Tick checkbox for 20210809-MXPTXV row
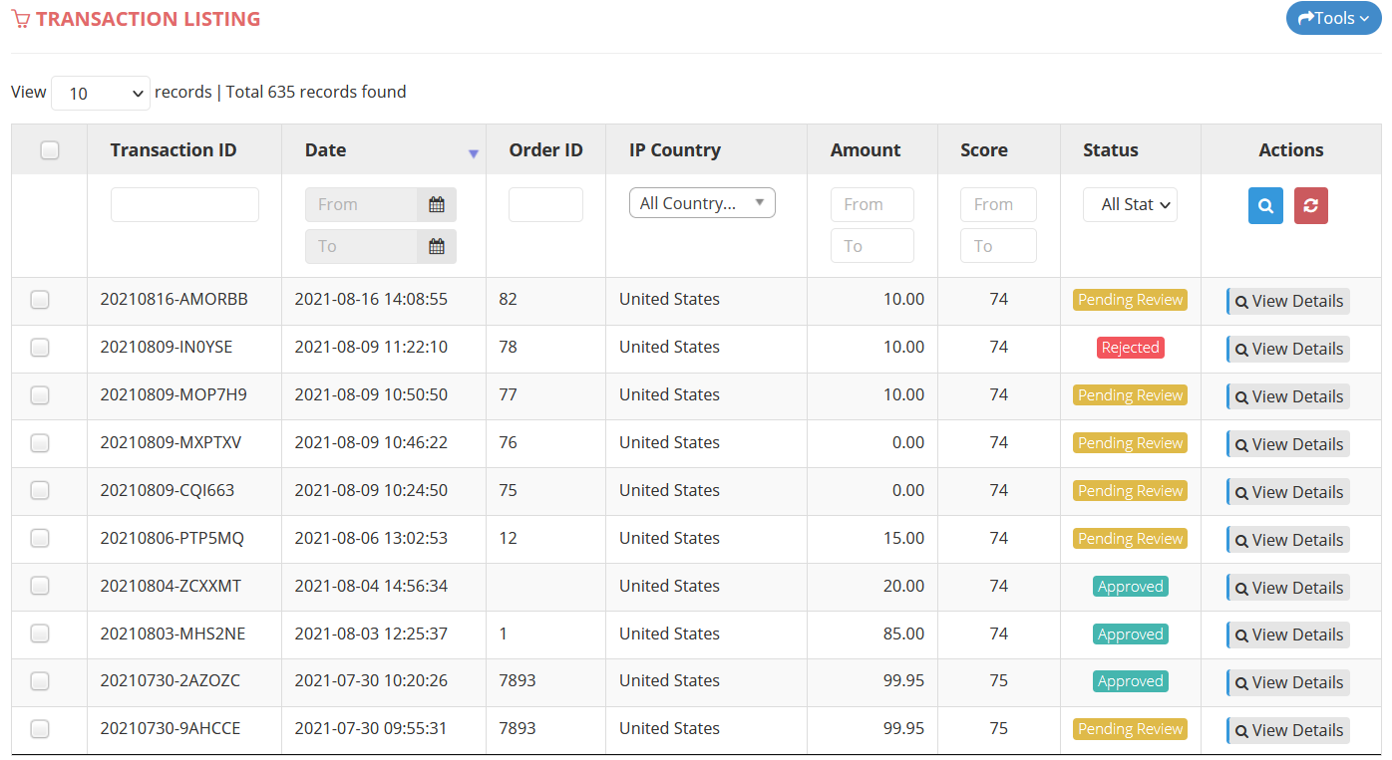Image resolution: width=1392 pixels, height=760 pixels. tap(40, 443)
